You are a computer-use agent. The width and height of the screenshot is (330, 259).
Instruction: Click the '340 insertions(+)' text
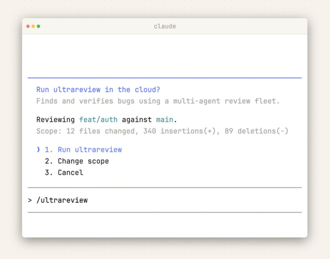[179, 131]
